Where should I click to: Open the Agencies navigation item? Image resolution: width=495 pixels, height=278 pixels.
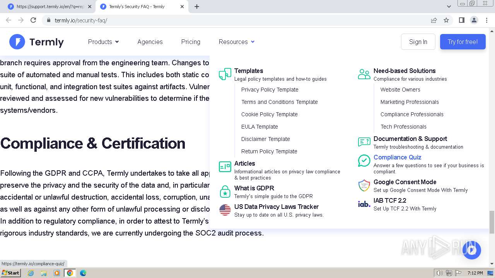(x=150, y=42)
